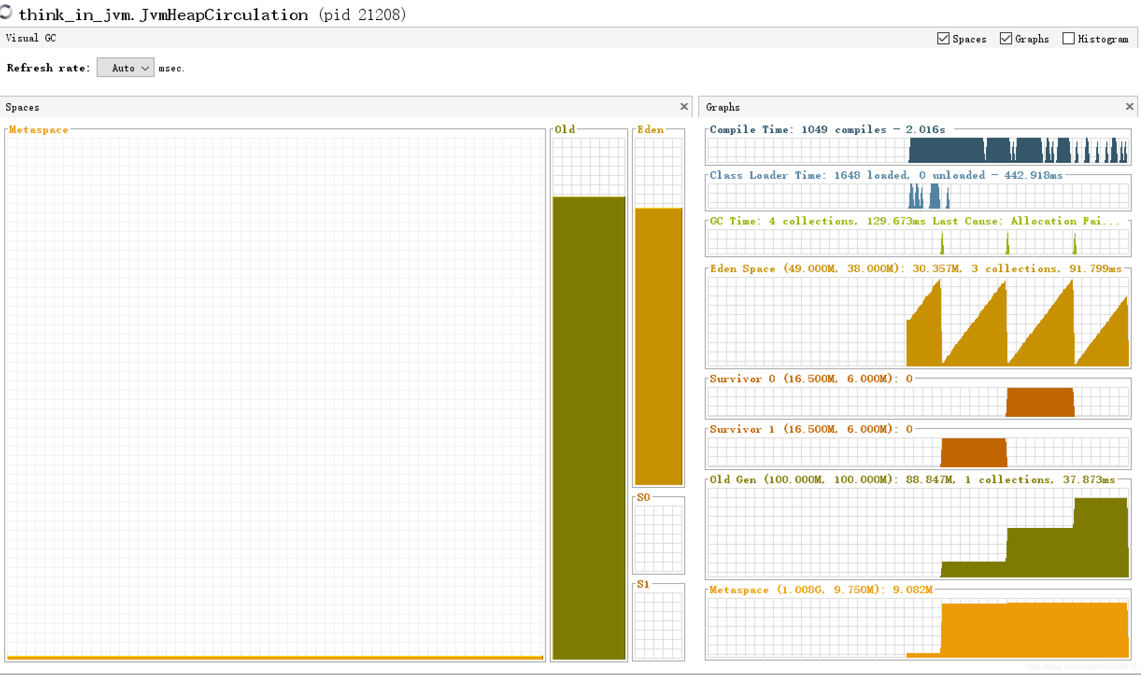Click the Metaspace area in Spaces panel
Screen dimensions: 1141x675
tap(275, 398)
